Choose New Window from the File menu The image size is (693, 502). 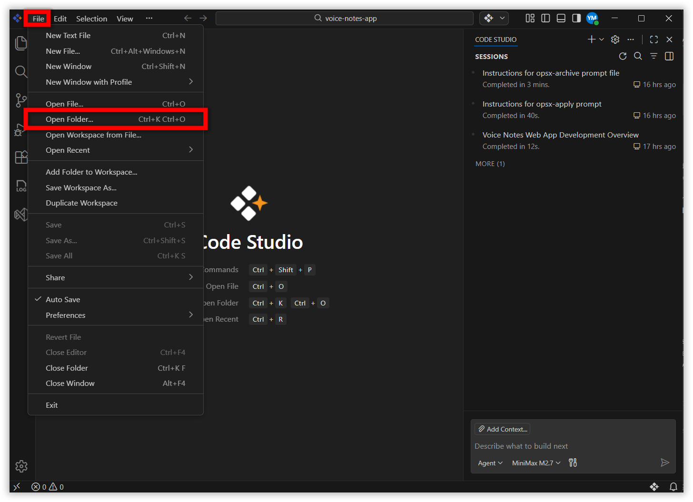116,66
